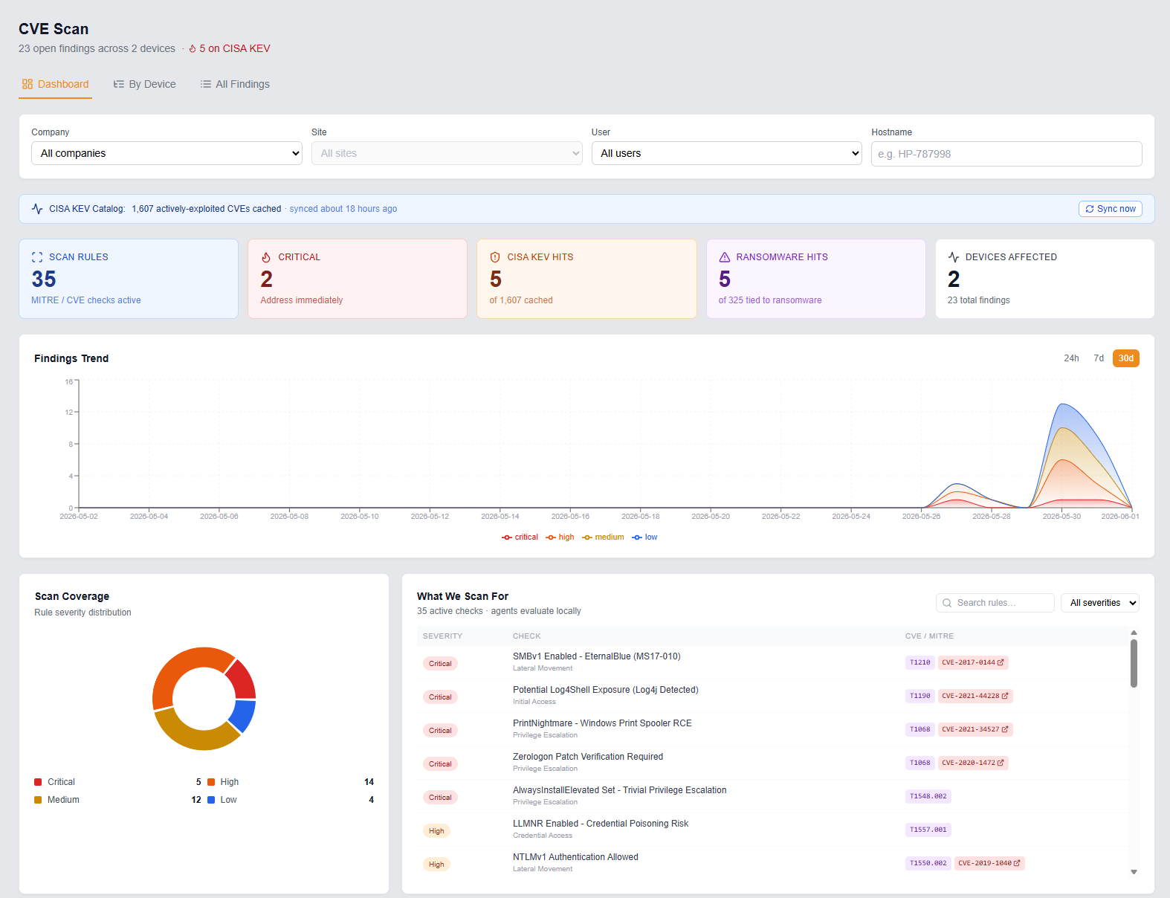Viewport: 1170px width, 898px height.
Task: Click the T1550.002 MITRE tag
Action: tap(928, 863)
